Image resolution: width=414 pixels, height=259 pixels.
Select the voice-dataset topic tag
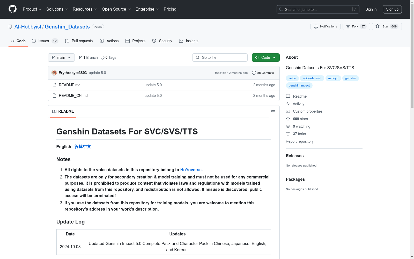312,78
